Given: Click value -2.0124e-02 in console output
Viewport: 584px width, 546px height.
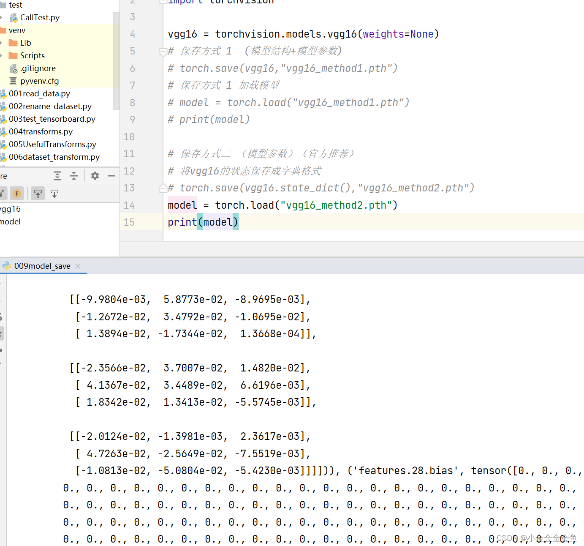Looking at the screenshot, I should [x=113, y=437].
